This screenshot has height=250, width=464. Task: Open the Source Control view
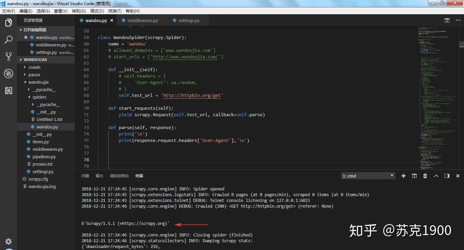point(8,56)
